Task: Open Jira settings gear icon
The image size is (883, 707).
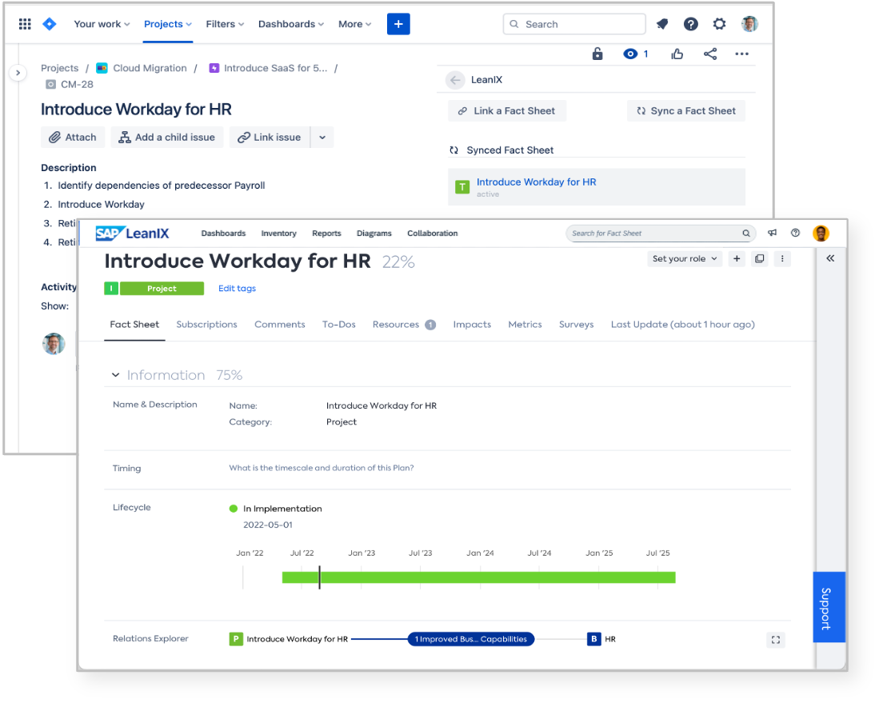Action: click(719, 24)
